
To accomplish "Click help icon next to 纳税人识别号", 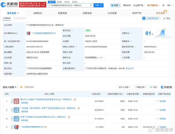I will click(x=76, y=47).
